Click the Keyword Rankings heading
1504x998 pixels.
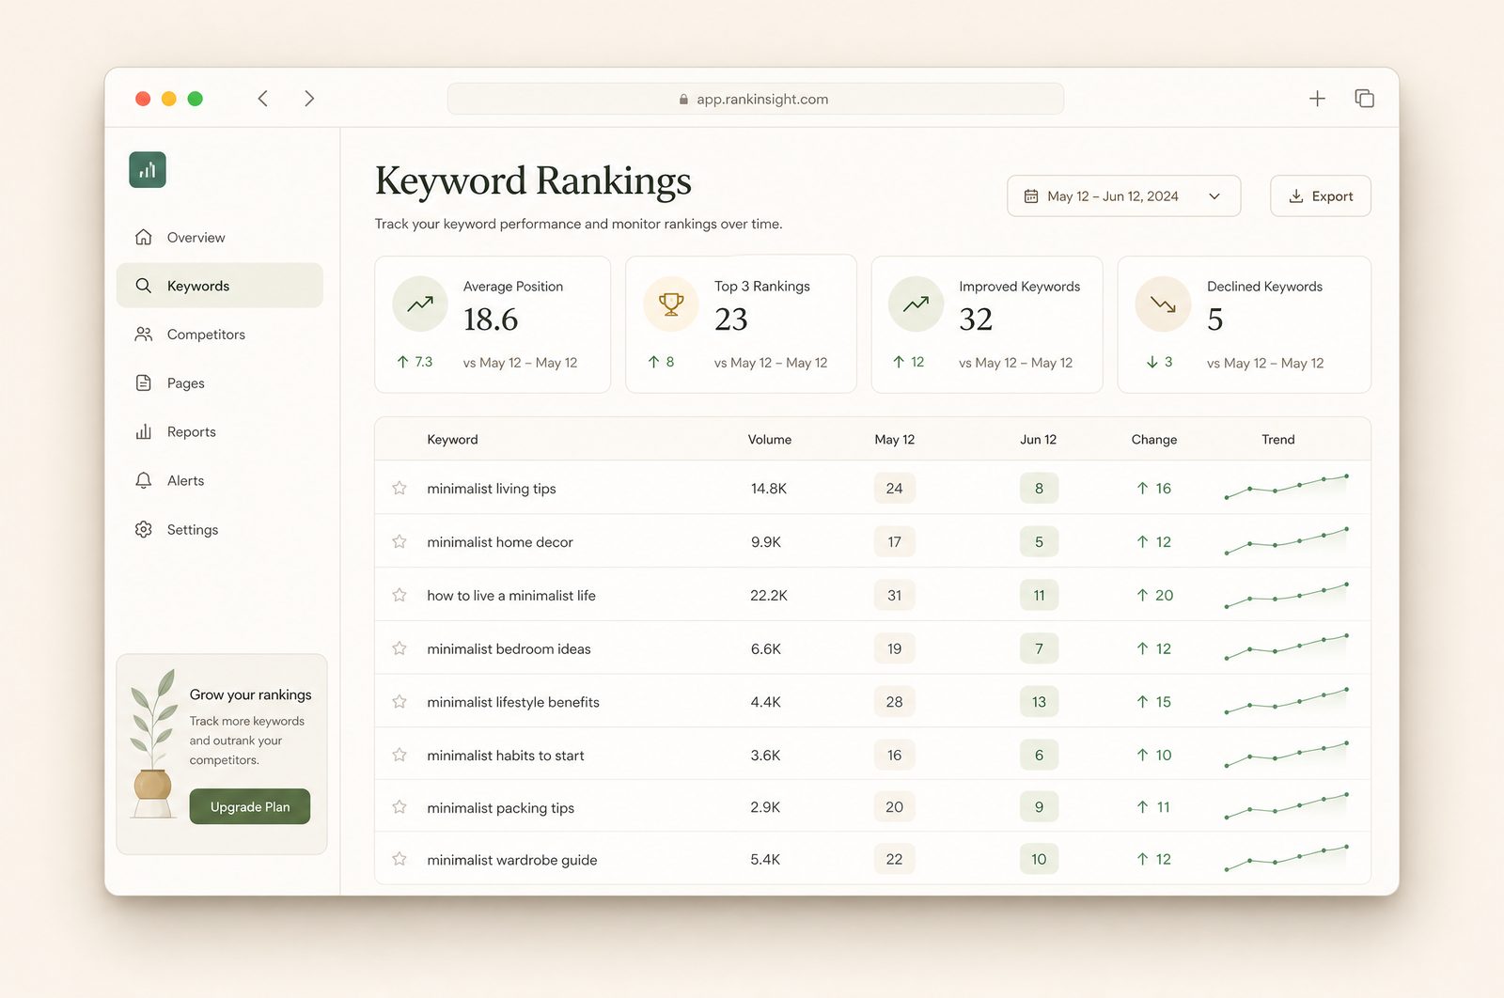click(533, 180)
